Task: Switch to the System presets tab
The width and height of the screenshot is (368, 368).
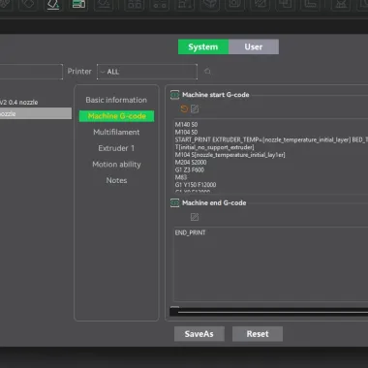Action: tap(203, 46)
